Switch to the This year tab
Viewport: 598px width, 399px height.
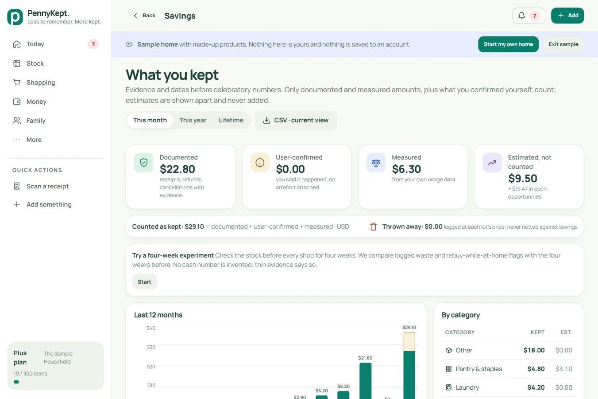193,120
